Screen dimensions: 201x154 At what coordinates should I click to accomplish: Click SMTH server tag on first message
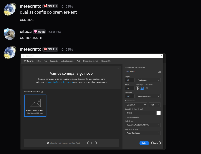(50, 6)
